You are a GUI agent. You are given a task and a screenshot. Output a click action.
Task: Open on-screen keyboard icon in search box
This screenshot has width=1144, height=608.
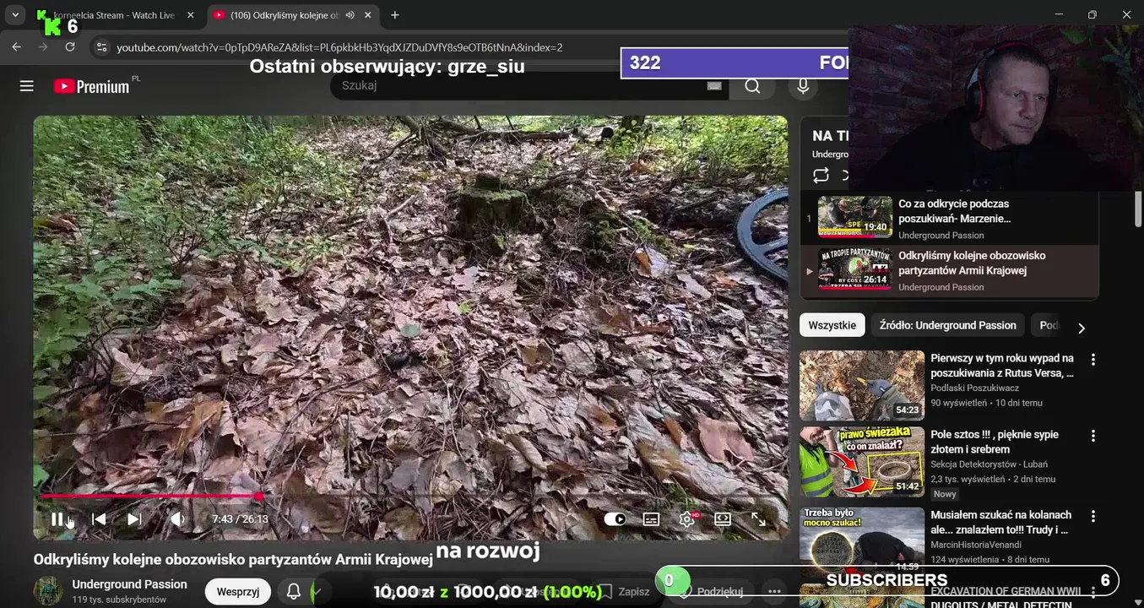tap(714, 85)
